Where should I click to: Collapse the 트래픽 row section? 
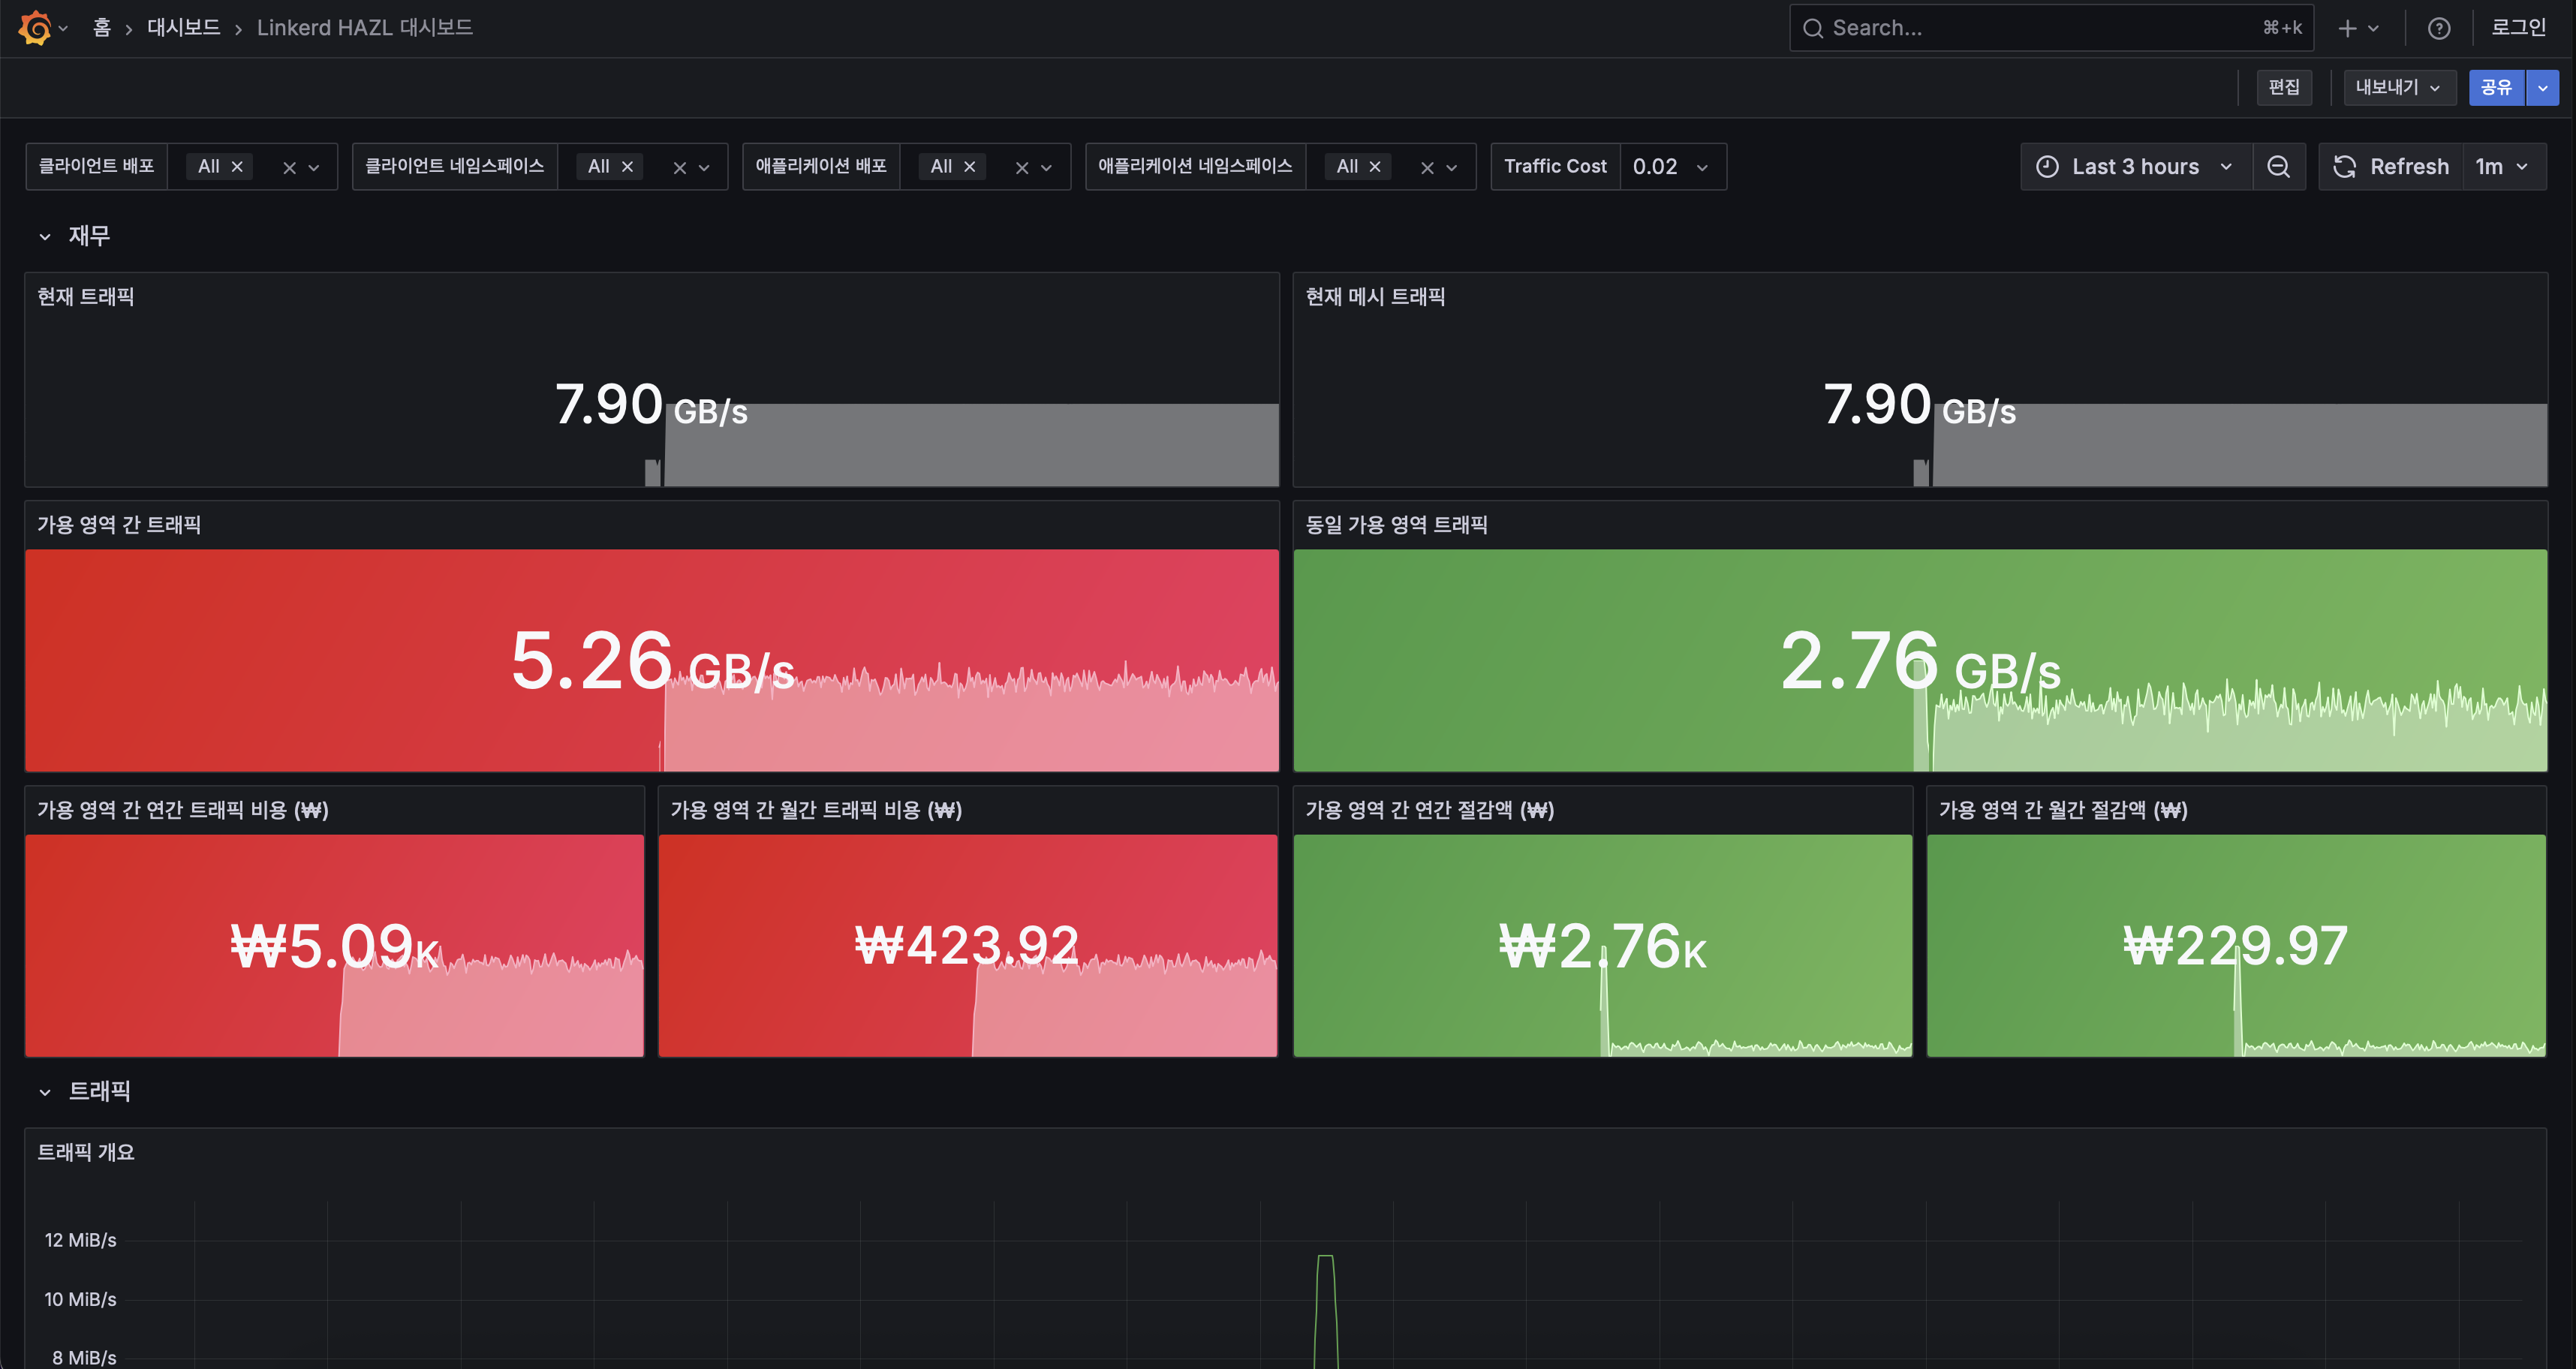45,1091
